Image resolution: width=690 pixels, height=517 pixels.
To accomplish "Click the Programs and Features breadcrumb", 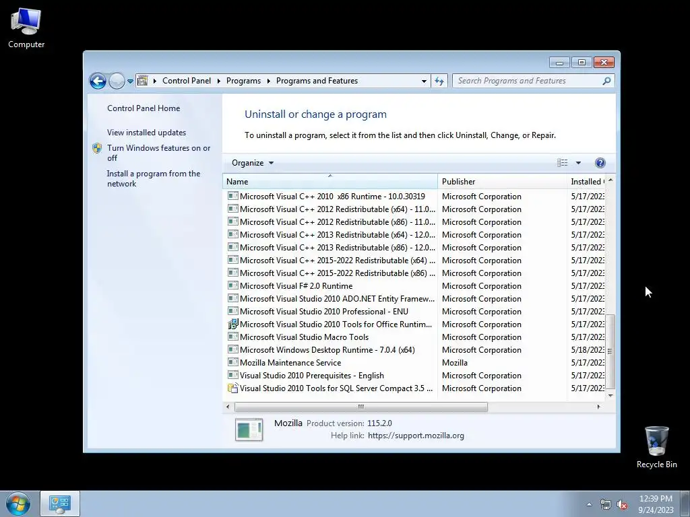I will [317, 81].
